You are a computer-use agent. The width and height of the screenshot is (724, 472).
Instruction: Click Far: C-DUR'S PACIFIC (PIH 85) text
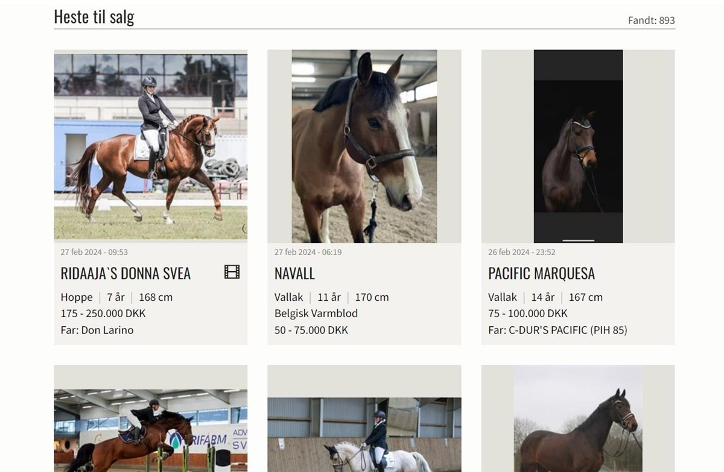point(557,330)
